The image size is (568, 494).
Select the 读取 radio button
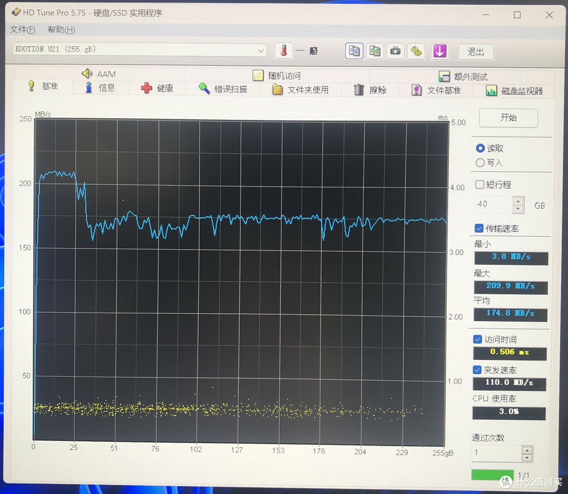[480, 148]
